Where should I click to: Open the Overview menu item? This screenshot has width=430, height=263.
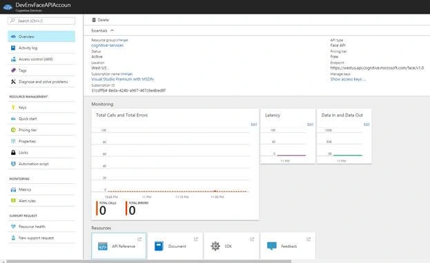click(x=41, y=36)
